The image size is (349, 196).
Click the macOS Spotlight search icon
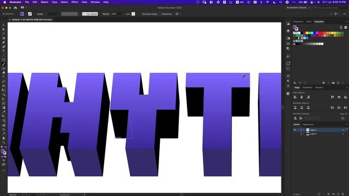[x=281, y=2]
